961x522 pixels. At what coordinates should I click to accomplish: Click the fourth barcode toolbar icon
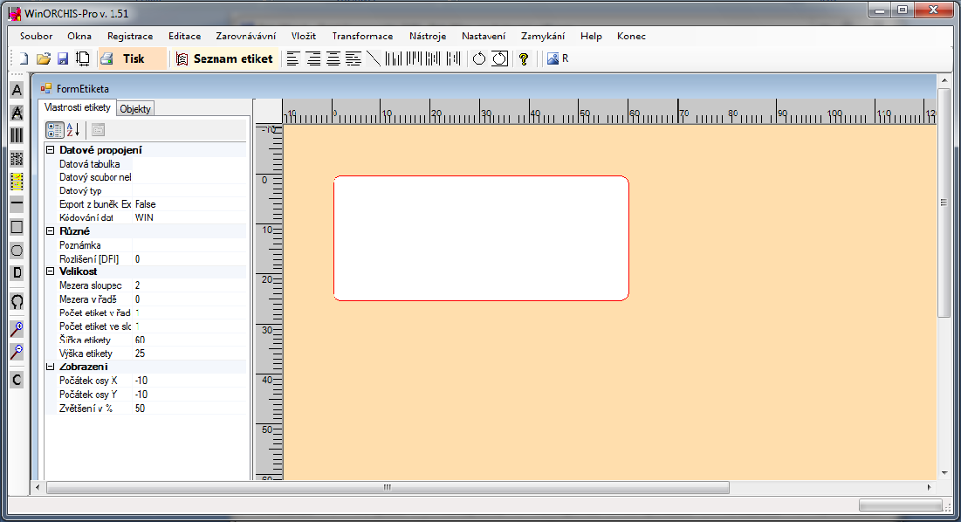pyautogui.click(x=454, y=58)
